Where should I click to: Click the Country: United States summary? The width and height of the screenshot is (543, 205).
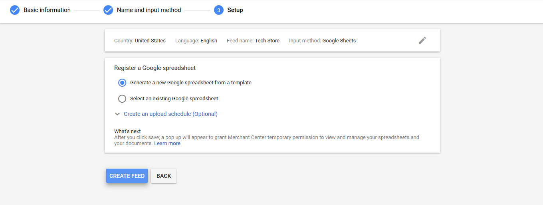click(x=140, y=41)
